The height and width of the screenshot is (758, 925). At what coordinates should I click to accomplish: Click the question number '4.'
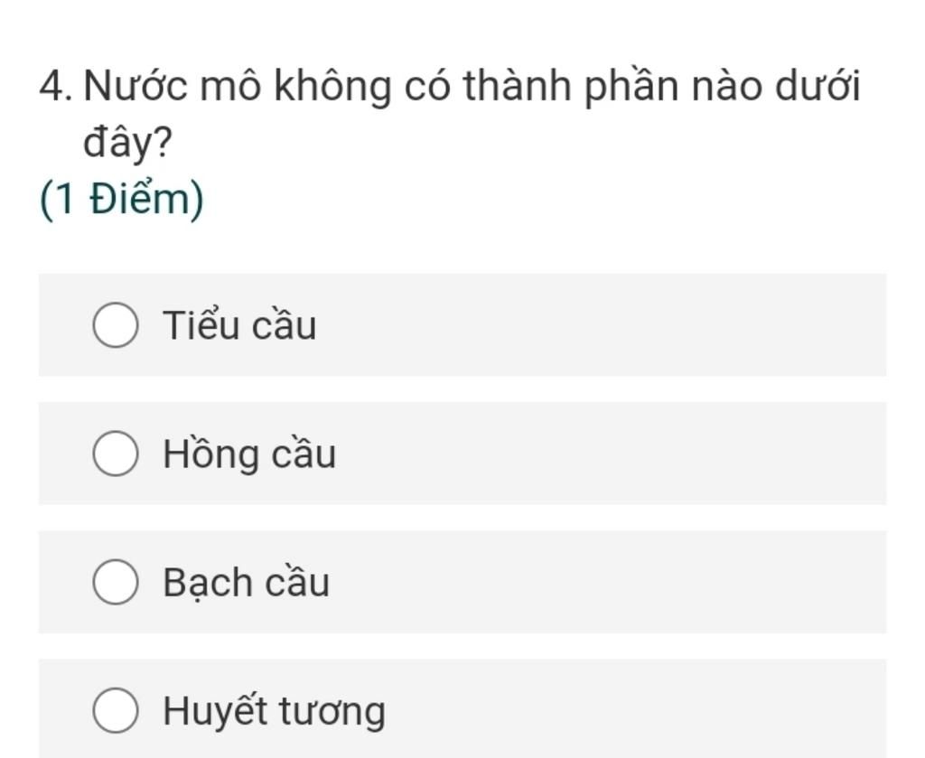(56, 88)
